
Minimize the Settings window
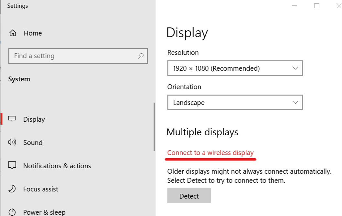tap(294, 6)
